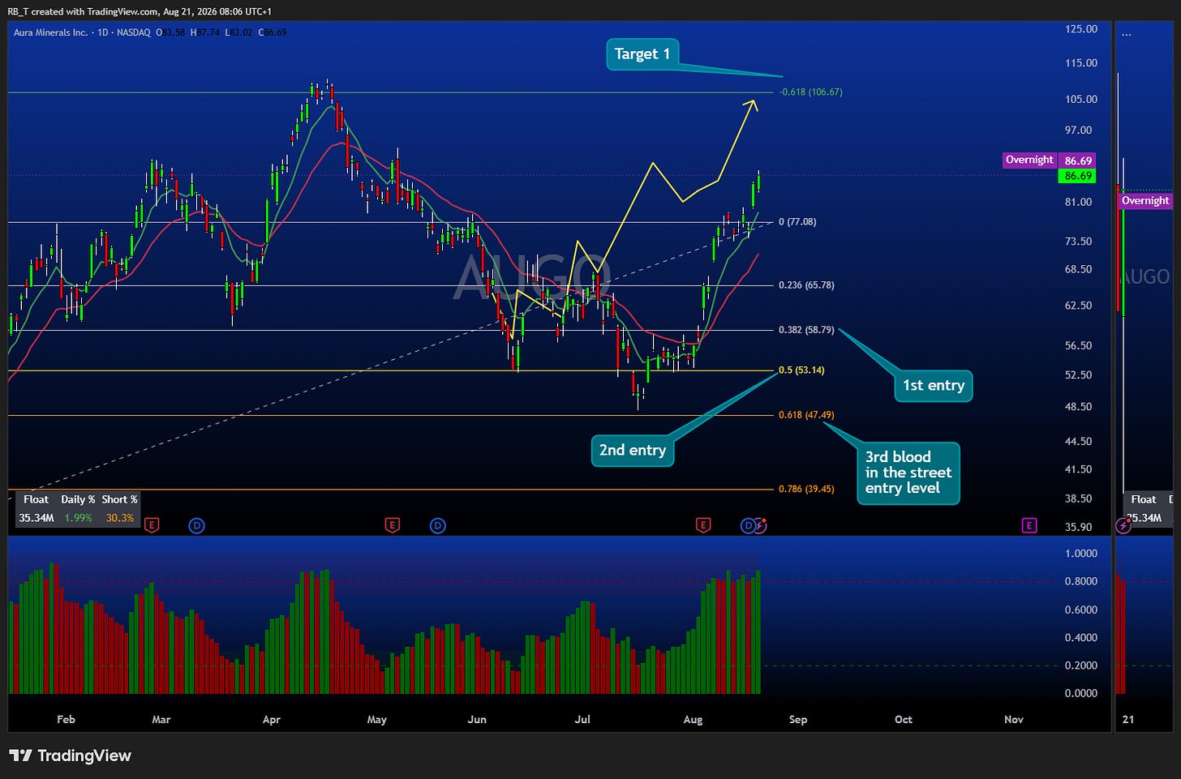The width and height of the screenshot is (1181, 779).
Task: Click the Aug label on the time axis
Action: [693, 719]
